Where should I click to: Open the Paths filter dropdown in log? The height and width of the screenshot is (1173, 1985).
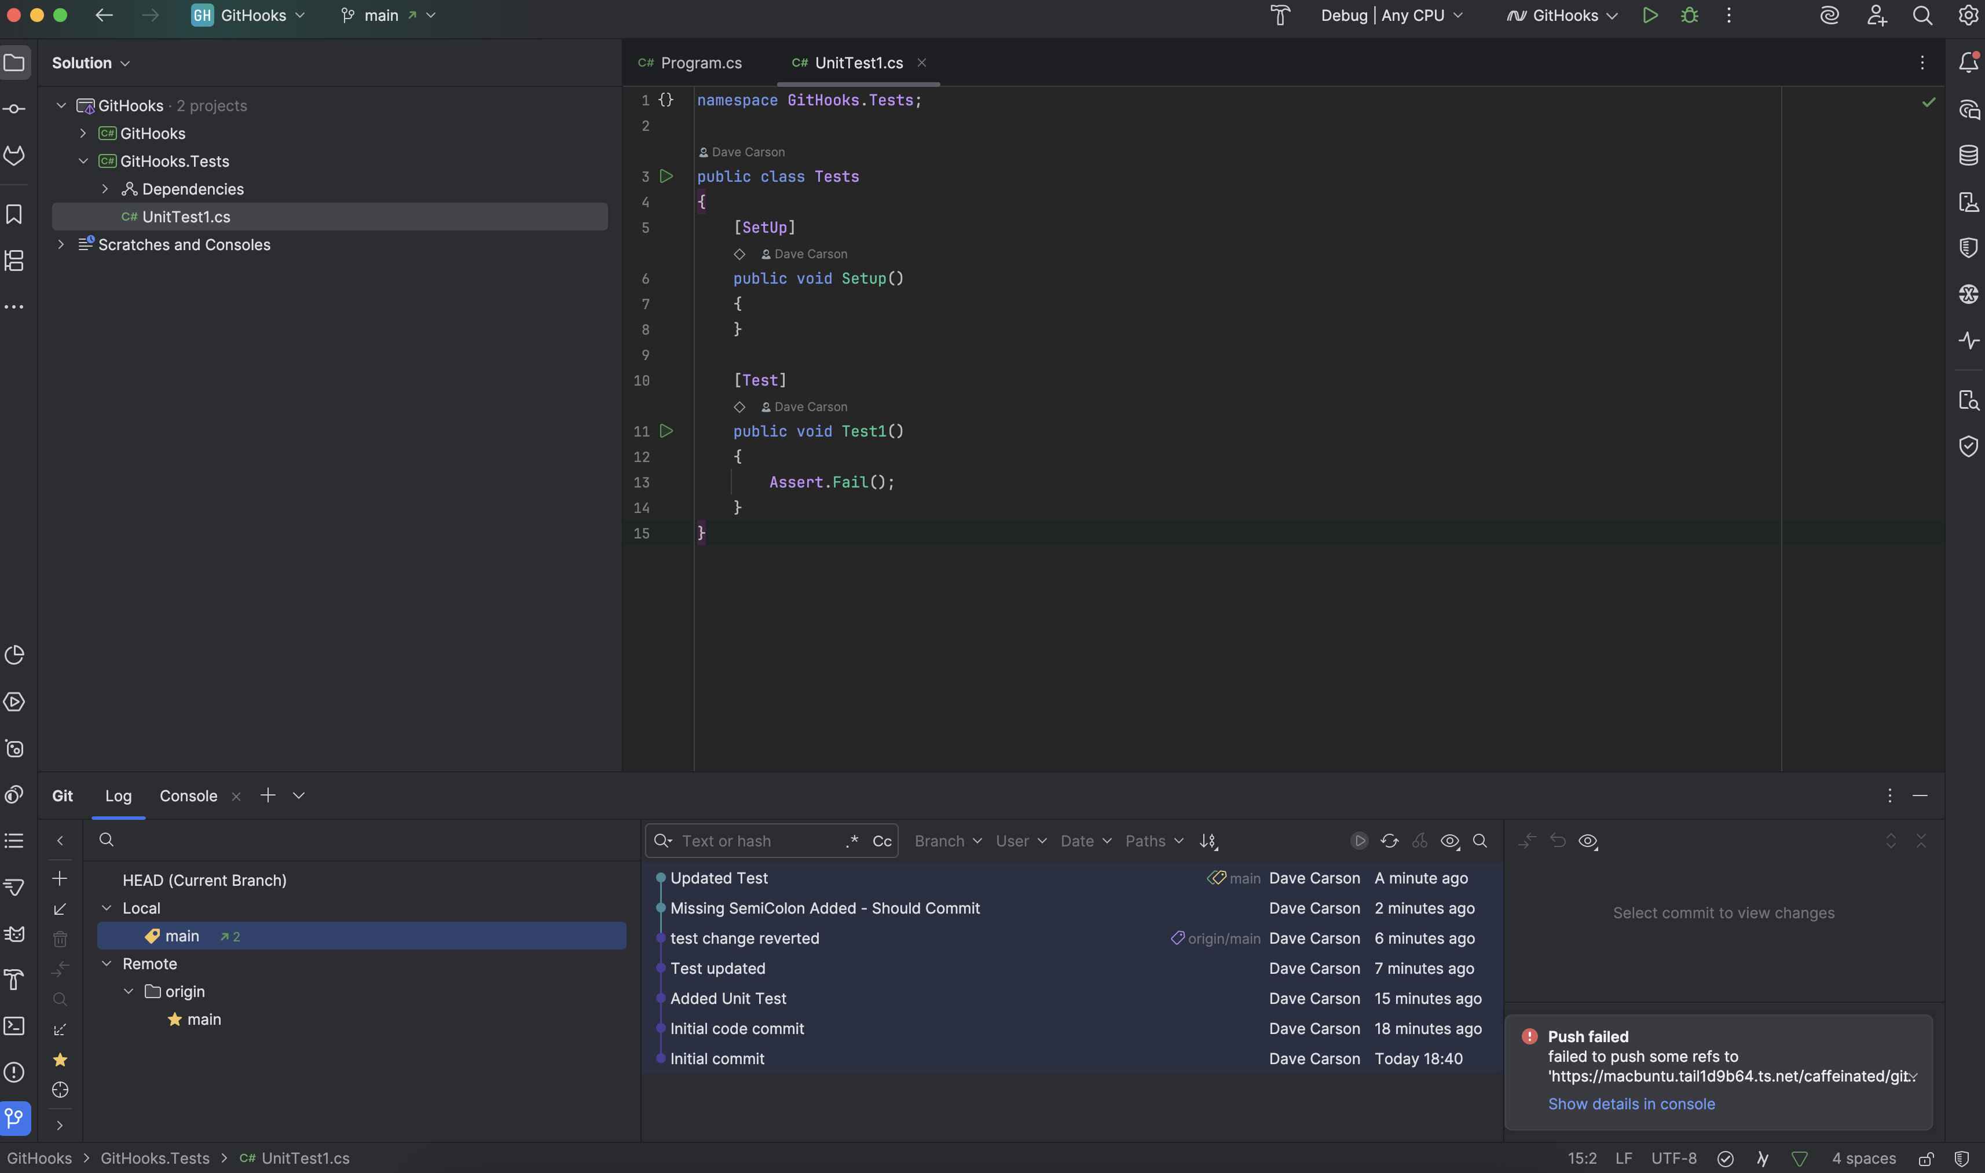coord(1154,841)
